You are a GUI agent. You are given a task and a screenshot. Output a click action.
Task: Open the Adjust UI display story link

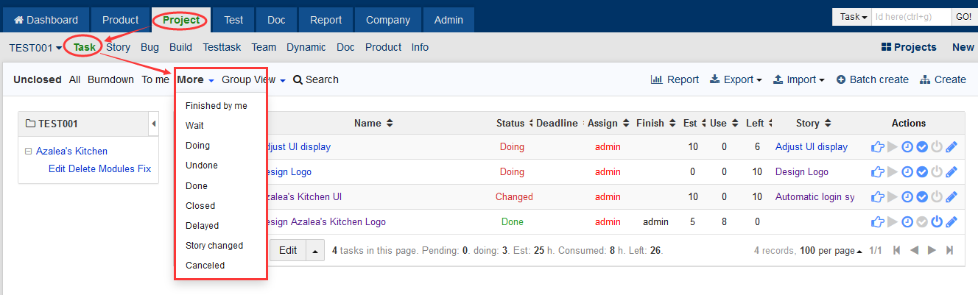pyautogui.click(x=812, y=147)
